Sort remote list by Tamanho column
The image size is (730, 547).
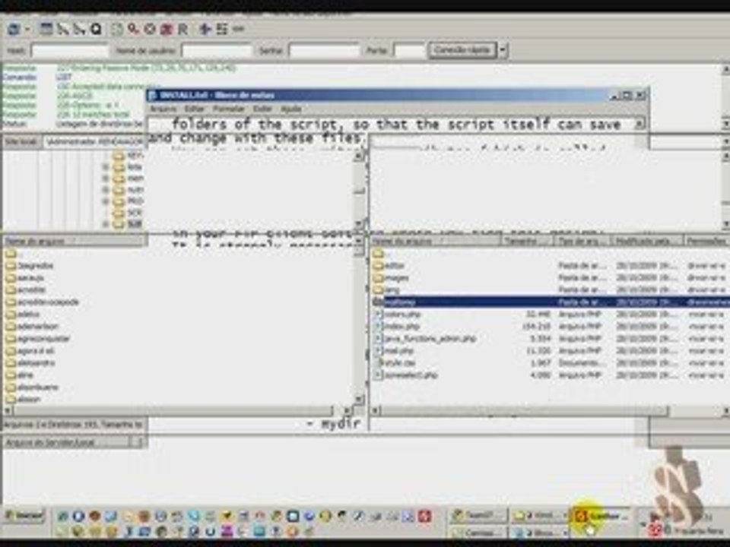526,241
